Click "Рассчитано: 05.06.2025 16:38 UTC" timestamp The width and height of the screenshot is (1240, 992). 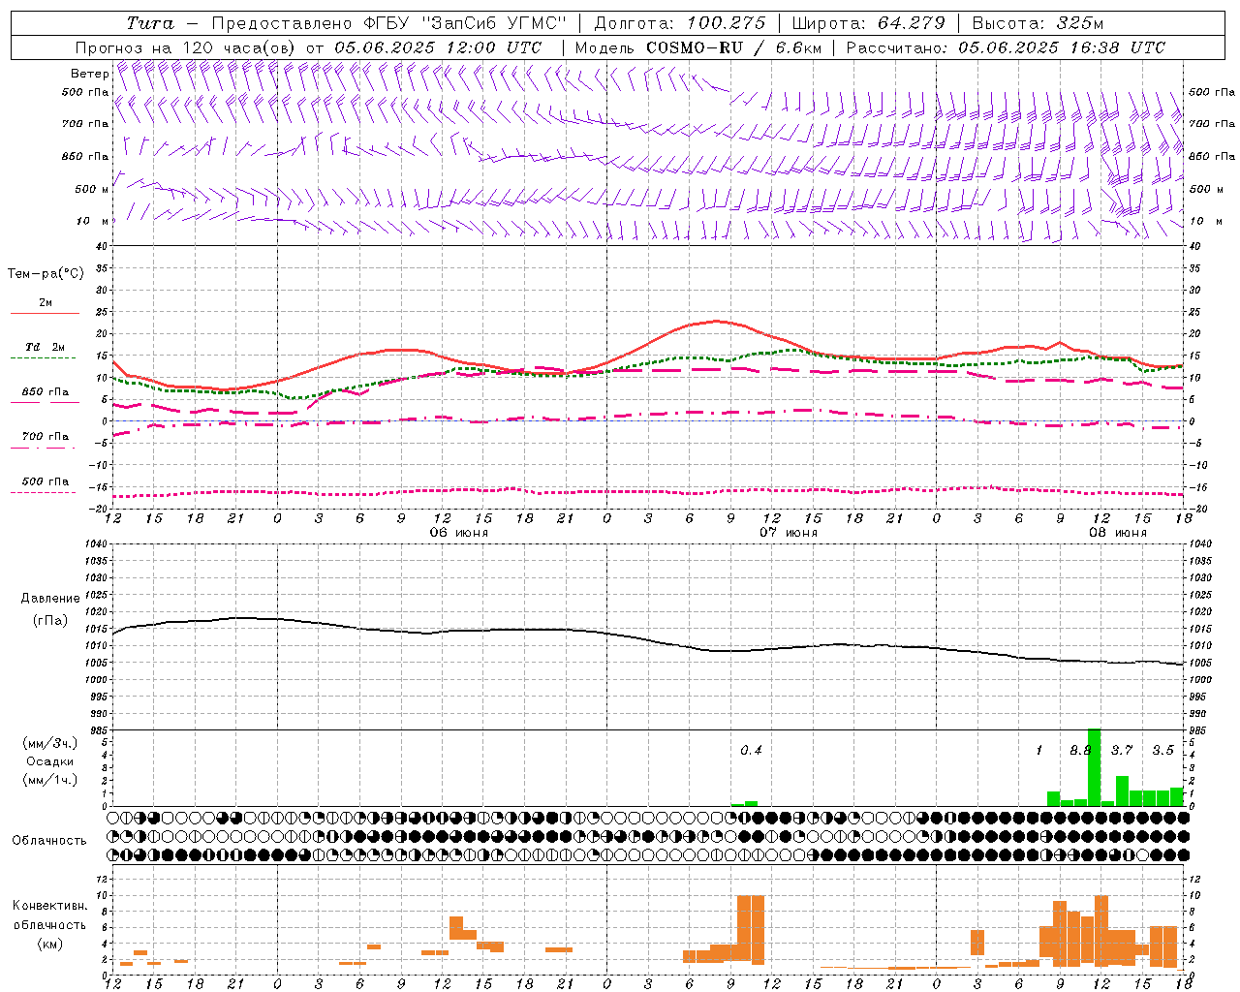[x=1006, y=47]
